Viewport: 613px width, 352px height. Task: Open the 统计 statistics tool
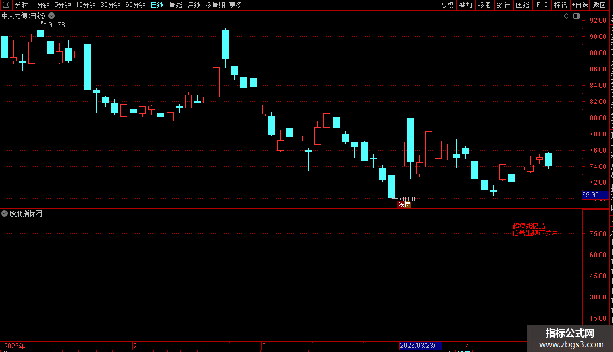coord(503,5)
